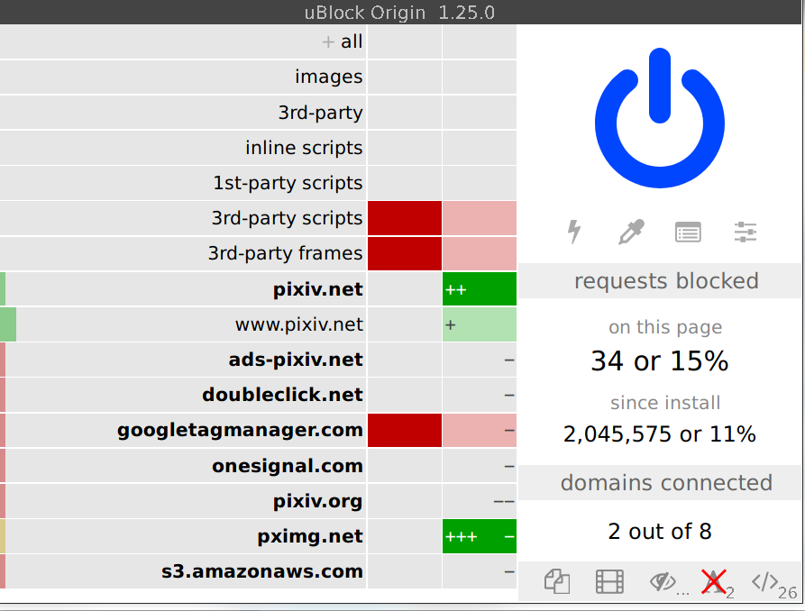Toggle the popups blocking icon
805x611 pixels.
tap(557, 582)
